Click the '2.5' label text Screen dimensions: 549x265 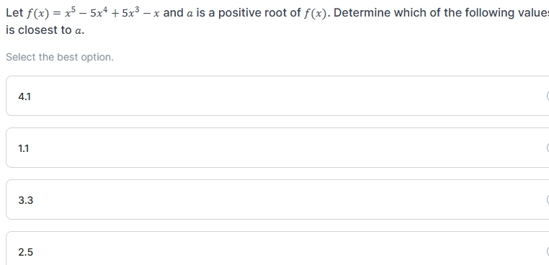click(25, 252)
